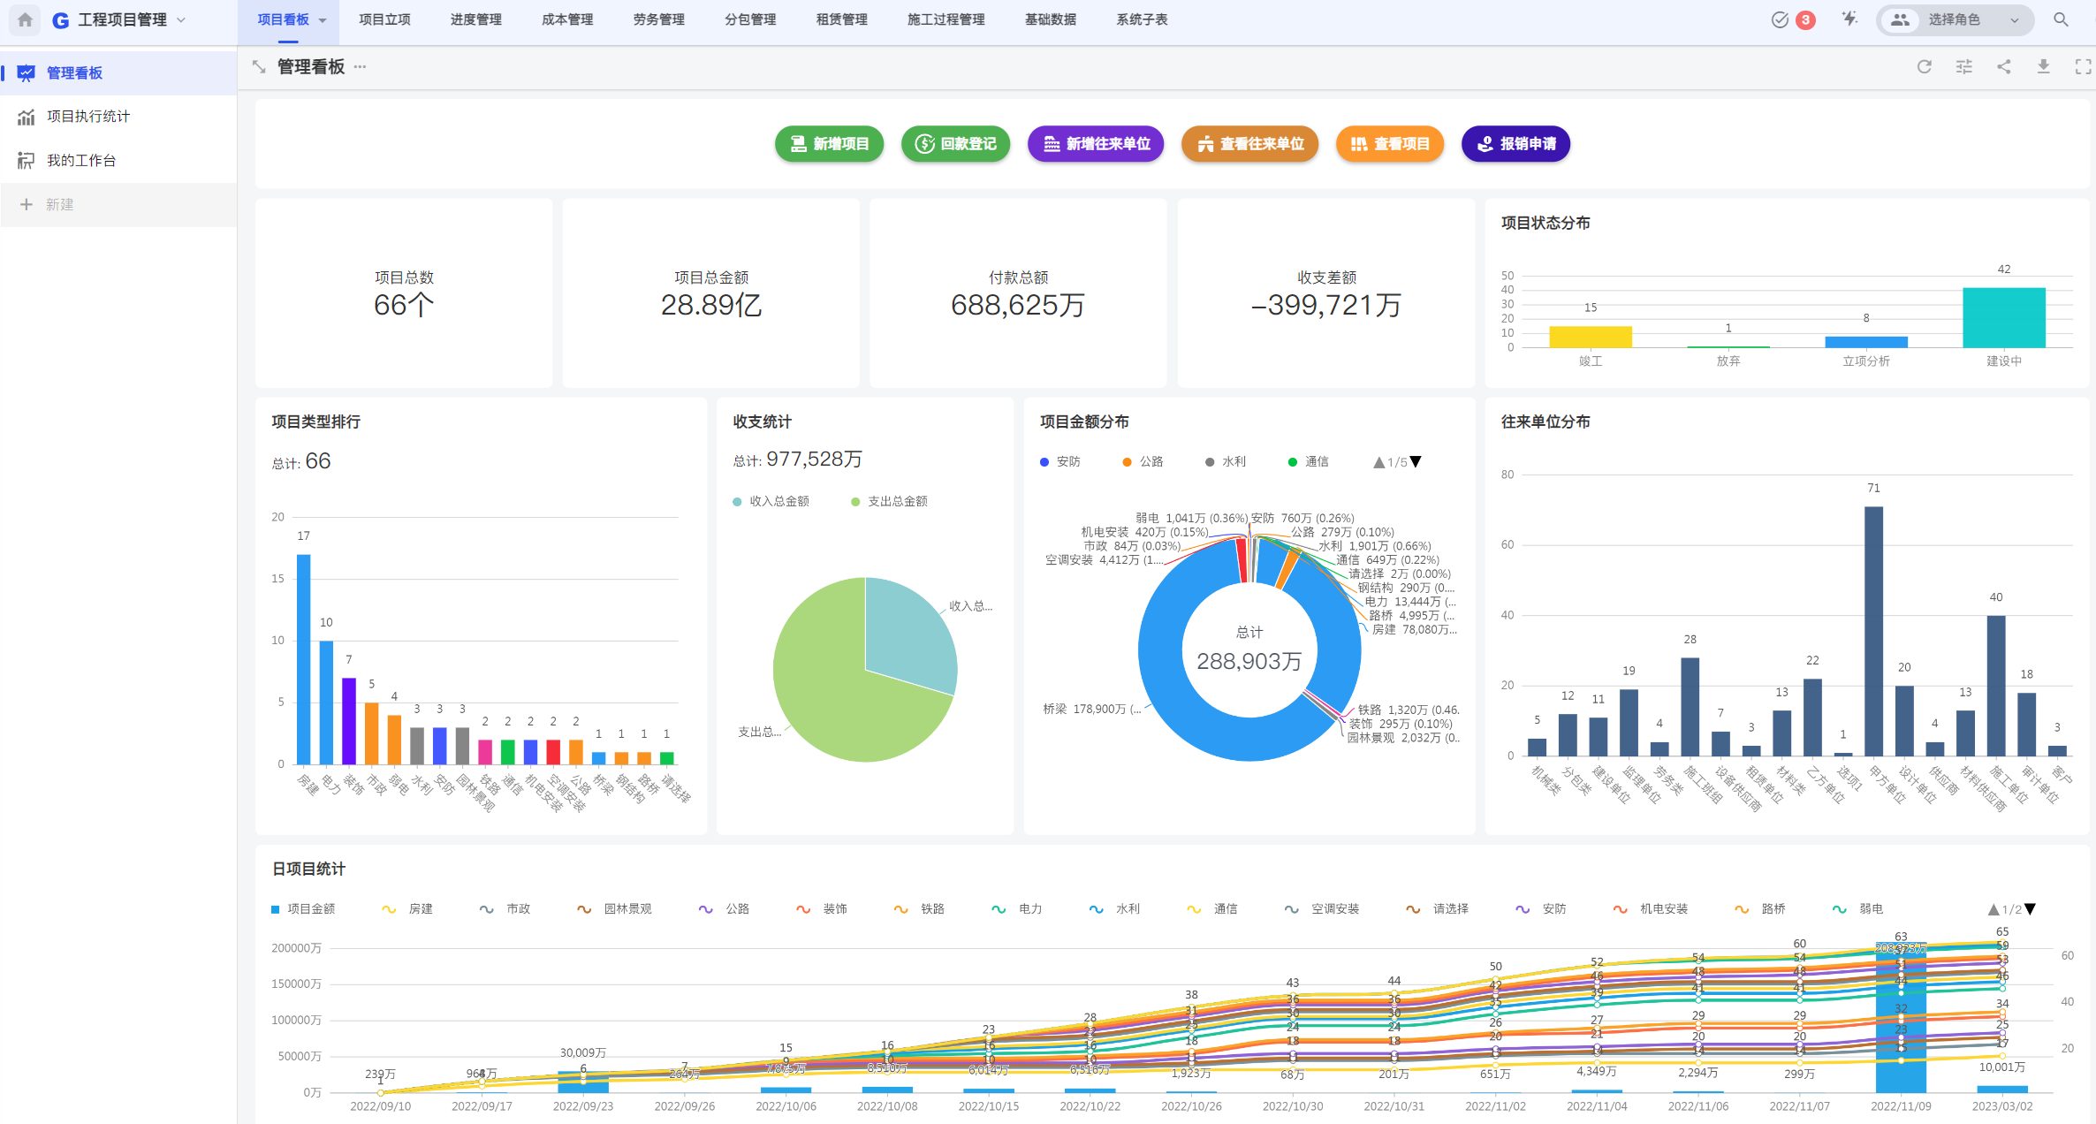Select the 租赁管理 tab
Image resolution: width=2096 pixels, height=1124 pixels.
click(841, 19)
